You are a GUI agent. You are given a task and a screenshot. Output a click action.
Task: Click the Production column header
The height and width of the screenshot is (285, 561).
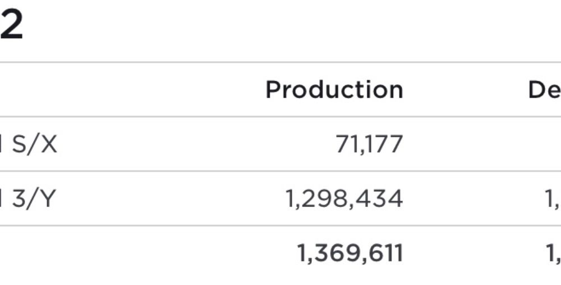pos(334,89)
